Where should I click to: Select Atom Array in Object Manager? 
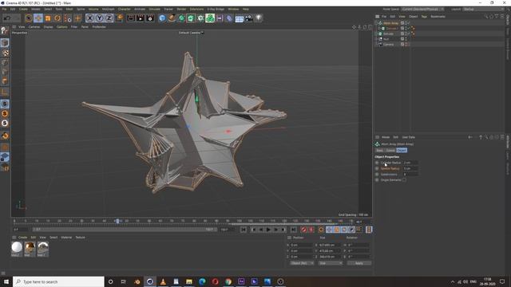(x=390, y=23)
